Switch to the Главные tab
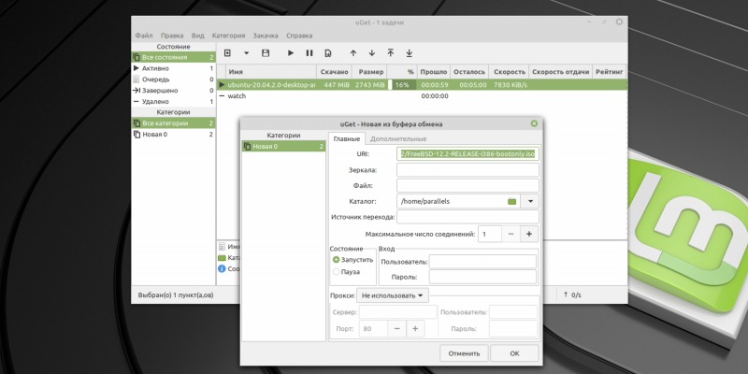Screen dimensions: 748x374 point(346,138)
